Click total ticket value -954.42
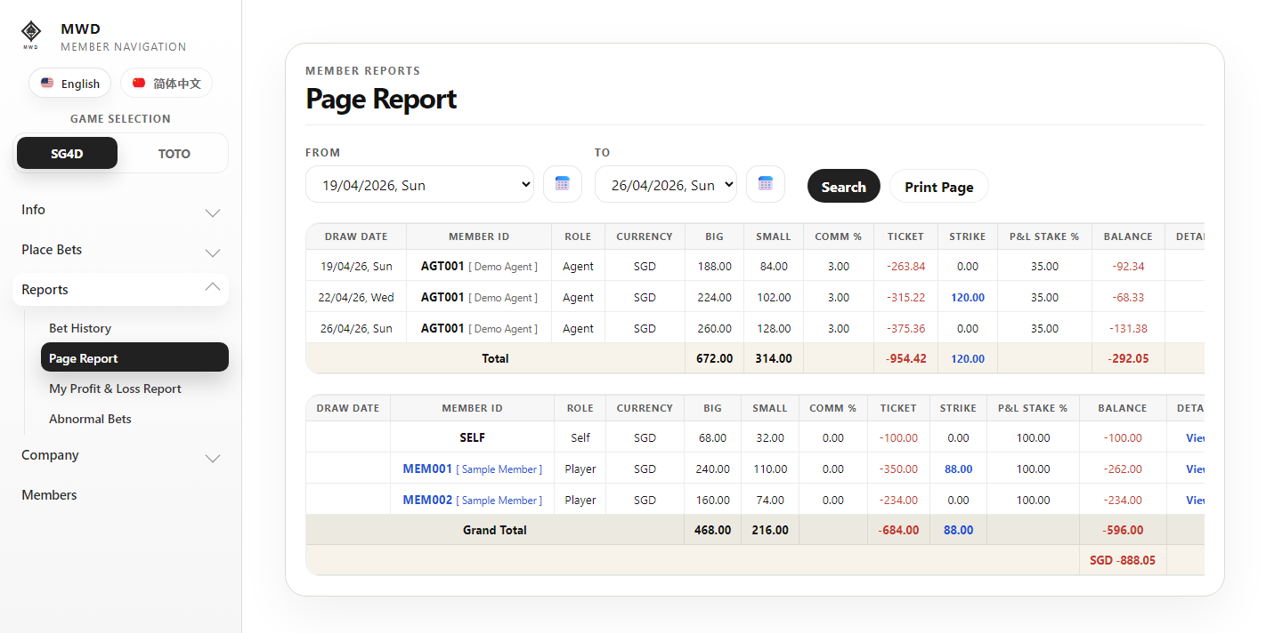 (905, 358)
